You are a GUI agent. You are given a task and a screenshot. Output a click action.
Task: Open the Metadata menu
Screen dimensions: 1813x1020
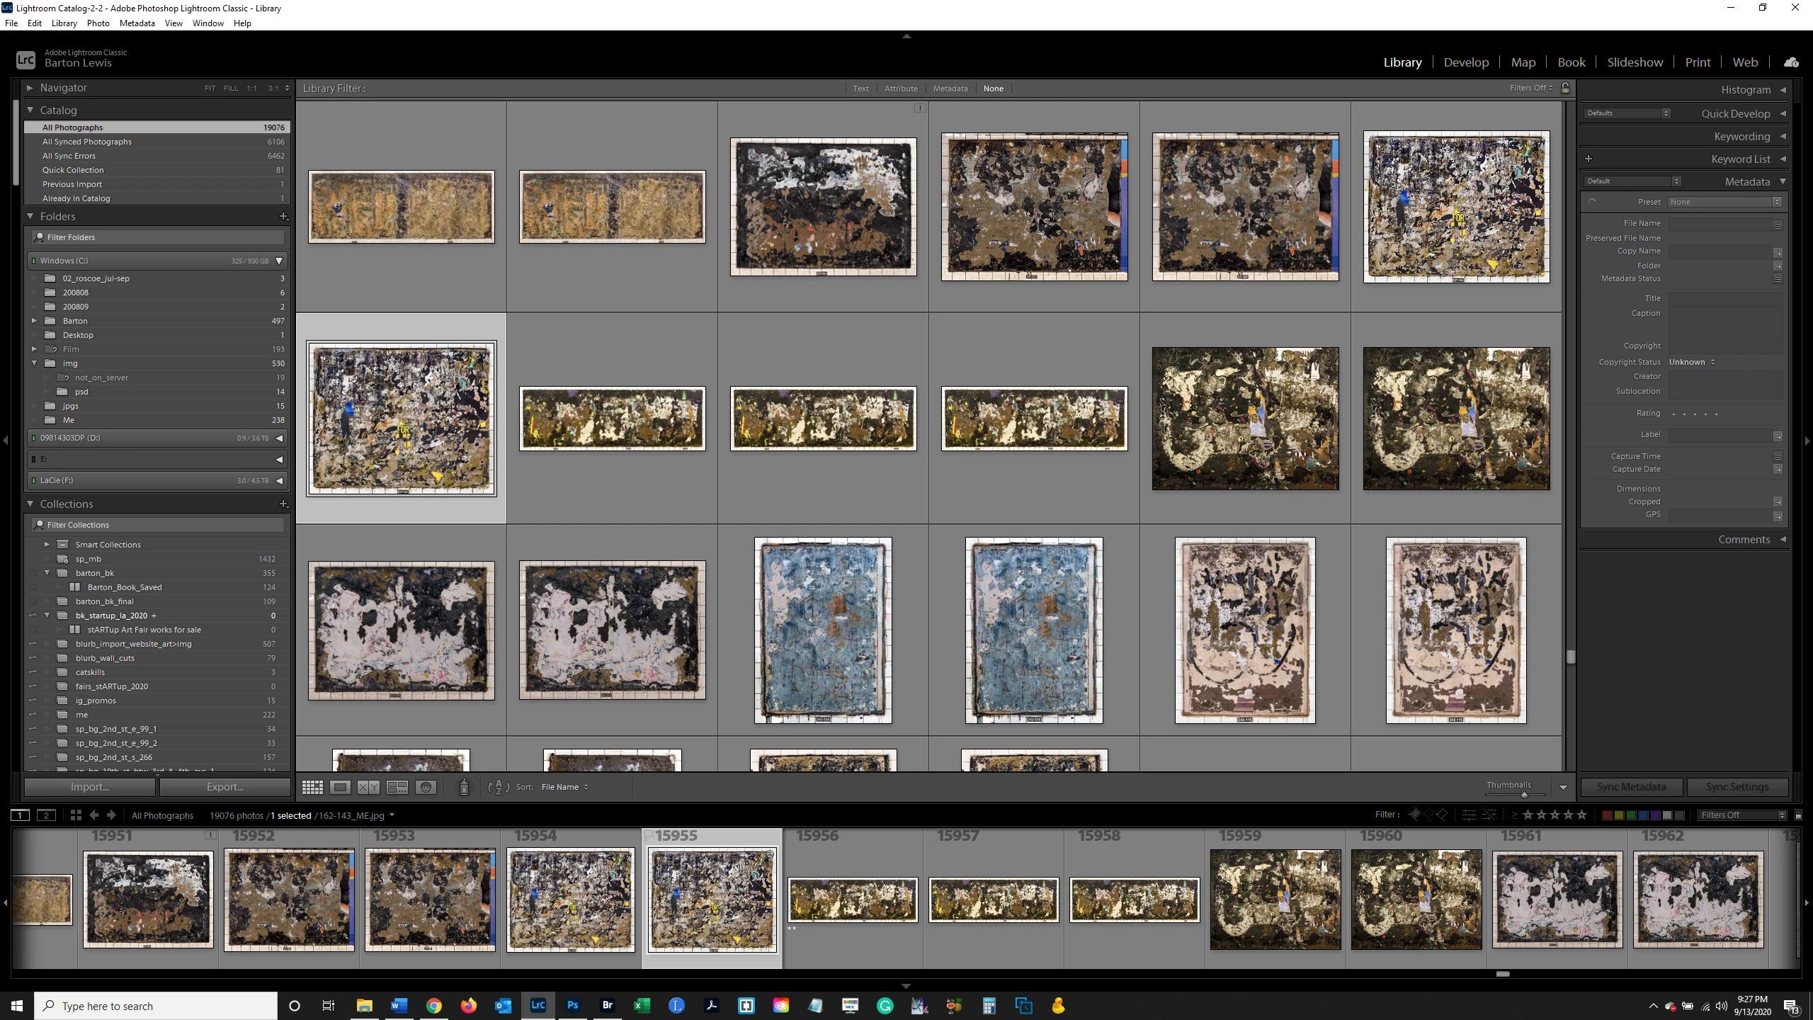(x=137, y=23)
